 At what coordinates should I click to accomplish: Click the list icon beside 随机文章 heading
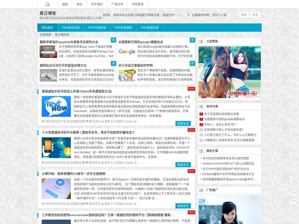click(201, 151)
